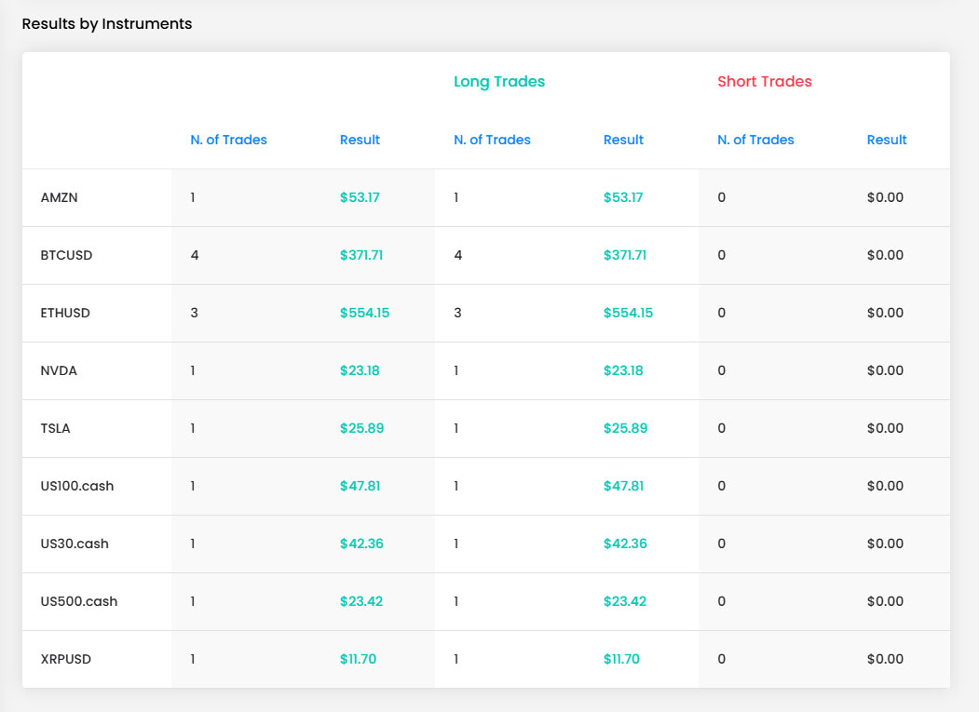Click US500.cash instrument name

pos(78,601)
